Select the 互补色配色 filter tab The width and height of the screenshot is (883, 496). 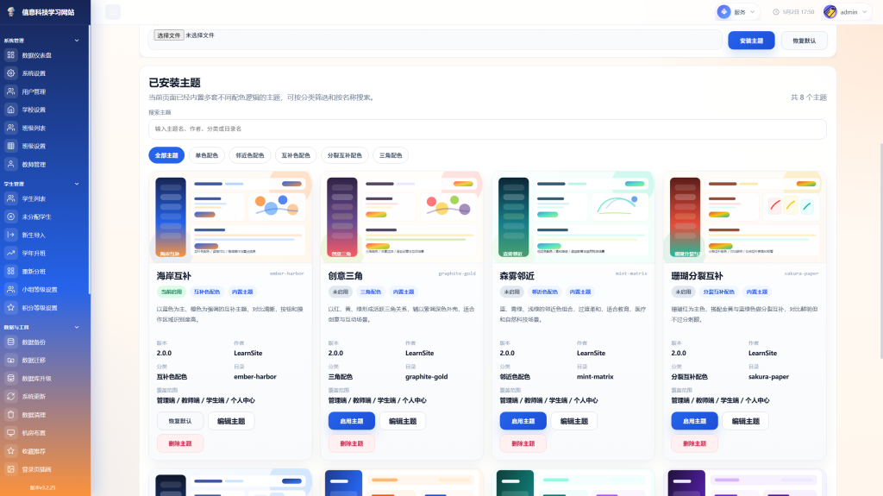pos(296,155)
